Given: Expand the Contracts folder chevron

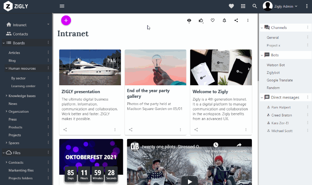Looking at the screenshot, I should coord(6,162).
